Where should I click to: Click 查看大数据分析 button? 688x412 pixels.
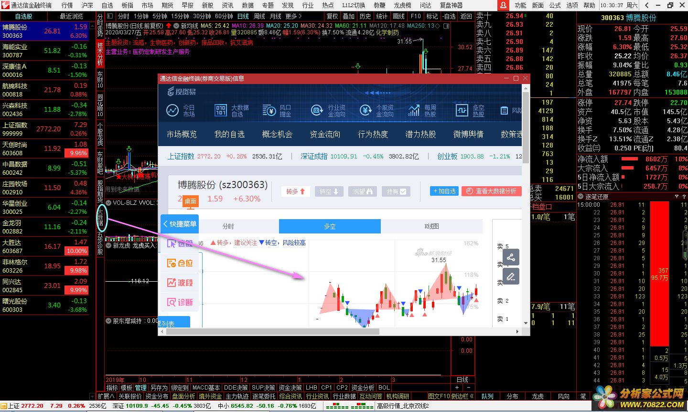click(x=491, y=191)
